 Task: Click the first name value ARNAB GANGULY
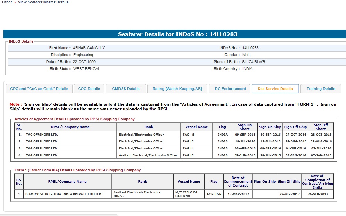[89, 48]
